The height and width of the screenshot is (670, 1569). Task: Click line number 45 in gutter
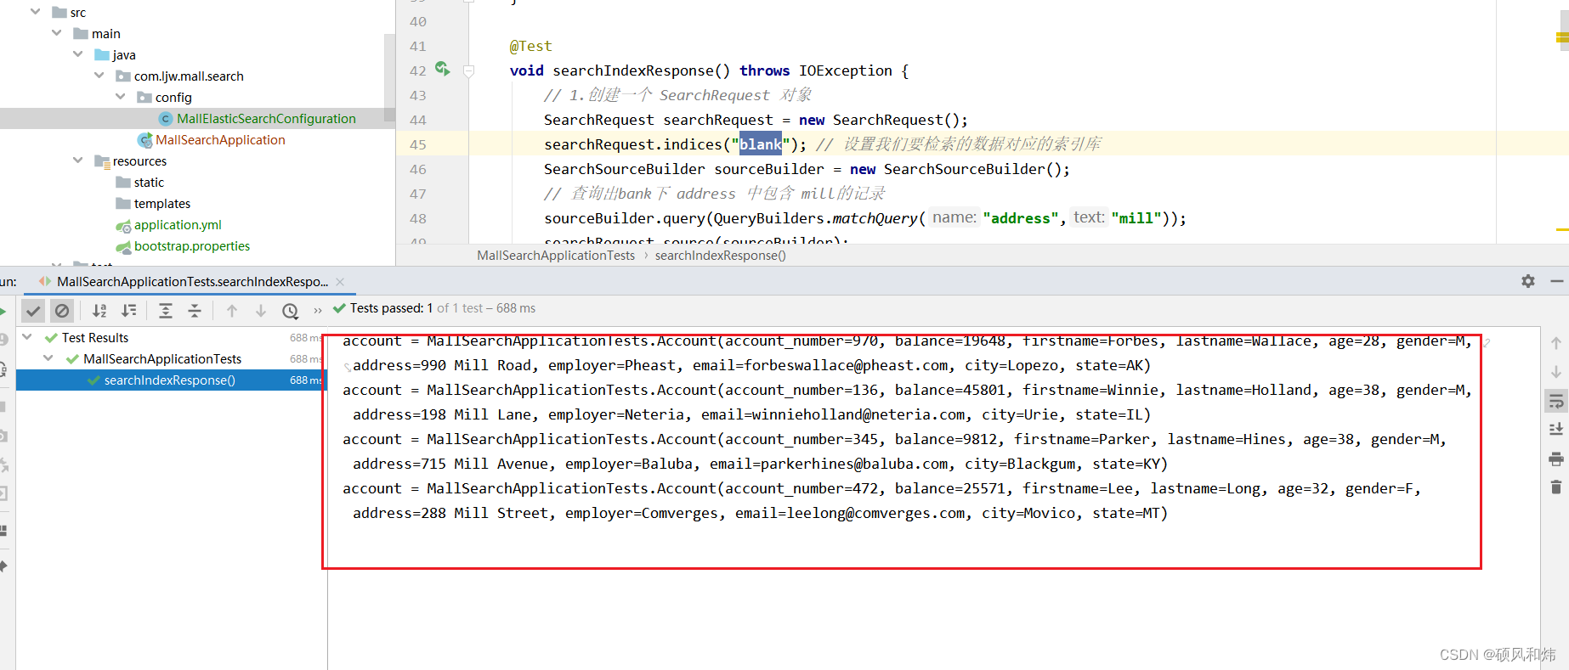[x=418, y=144]
